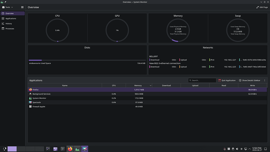Screen dimensions: 270x152
Task: Click the Edit Page button
Action: [262, 7]
